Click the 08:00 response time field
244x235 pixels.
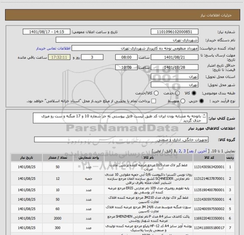[126, 57]
